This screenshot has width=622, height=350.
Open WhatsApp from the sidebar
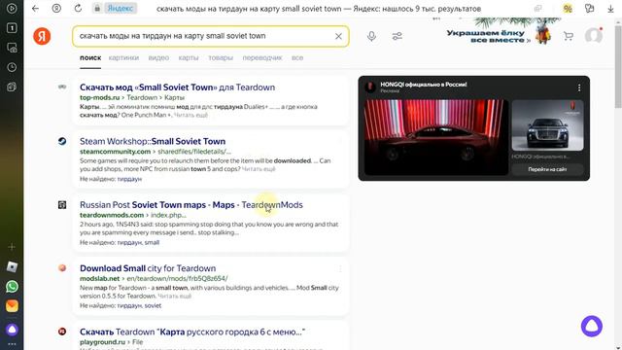click(12, 287)
